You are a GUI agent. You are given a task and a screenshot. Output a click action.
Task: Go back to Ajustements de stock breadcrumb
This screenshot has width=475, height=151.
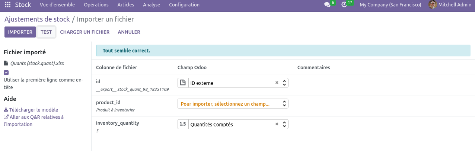coord(37,19)
